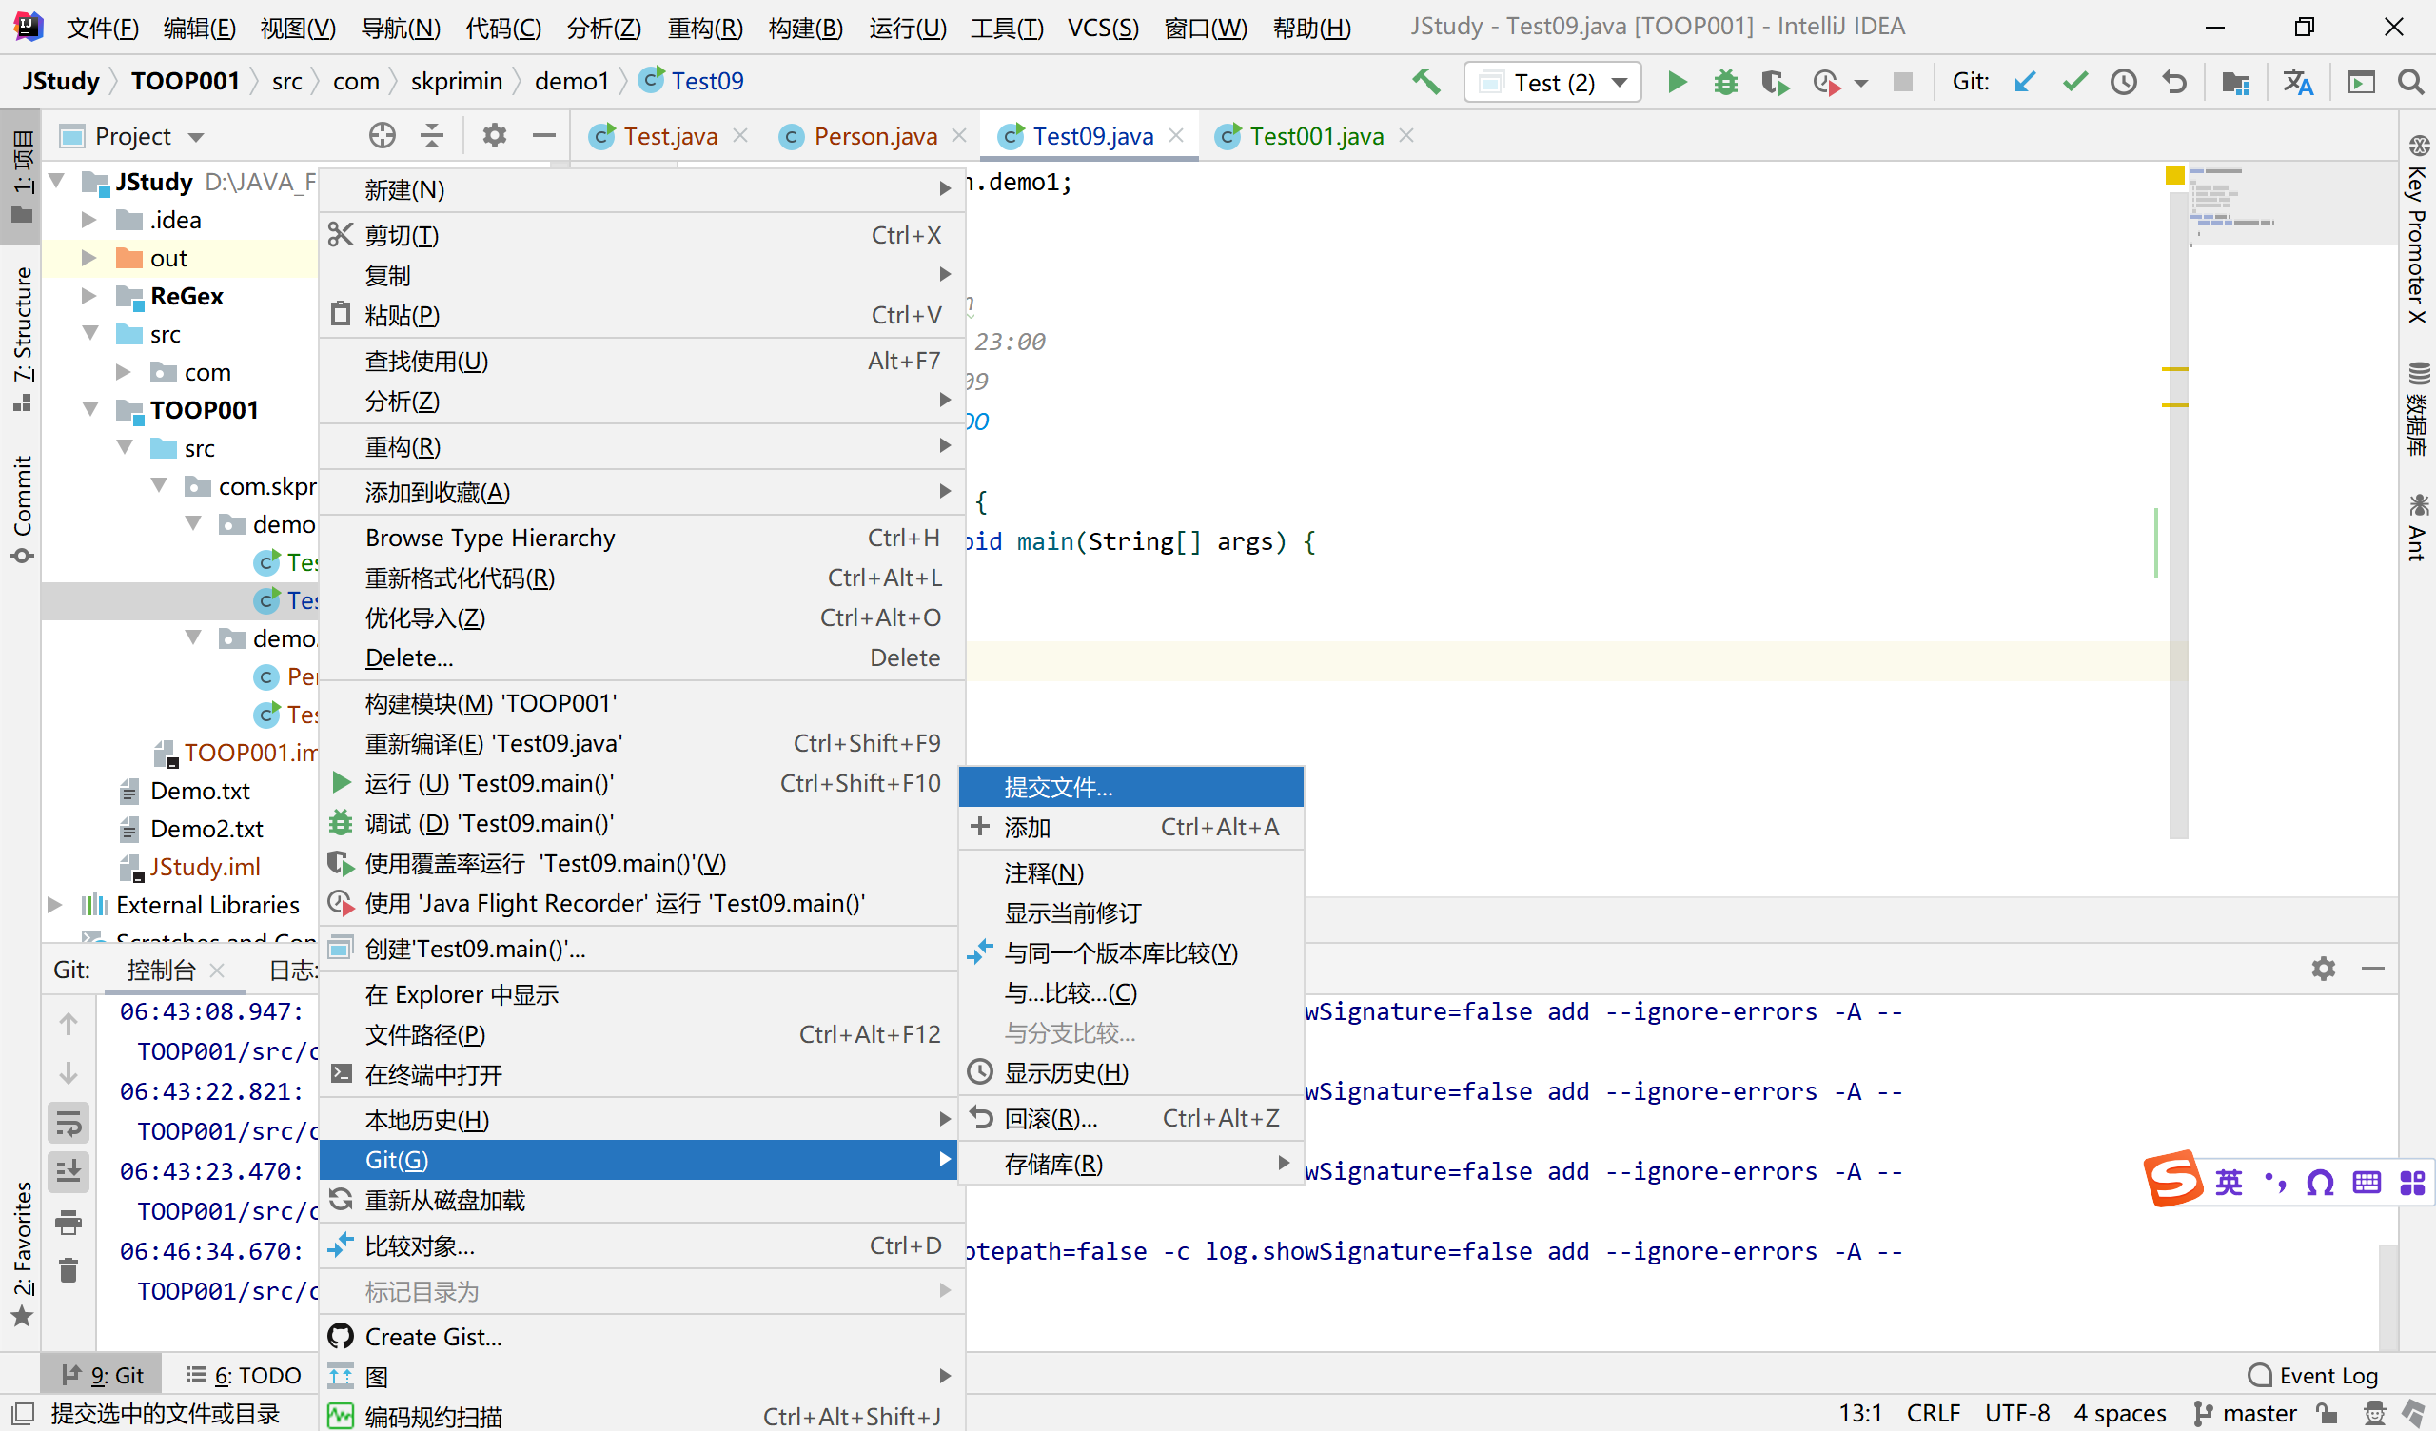Collapse the TOOP001 module node
Viewport: 2436px width, 1431px height.
[90, 410]
